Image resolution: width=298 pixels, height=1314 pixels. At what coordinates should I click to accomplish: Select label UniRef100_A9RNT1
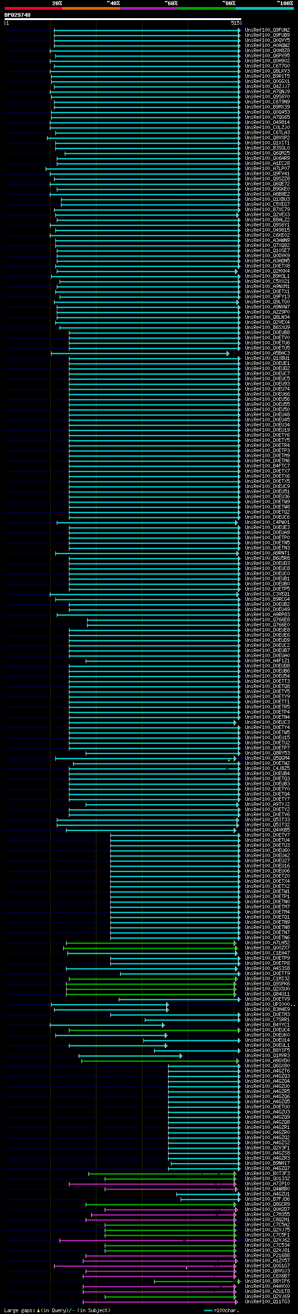[267, 553]
